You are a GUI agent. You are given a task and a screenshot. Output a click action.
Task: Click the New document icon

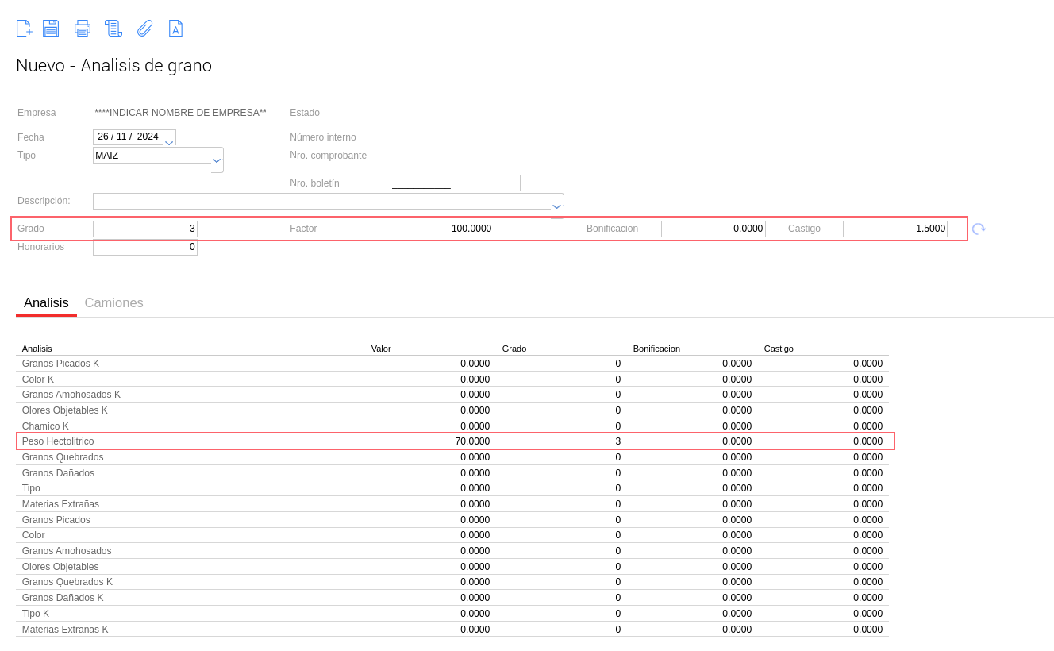(x=25, y=29)
